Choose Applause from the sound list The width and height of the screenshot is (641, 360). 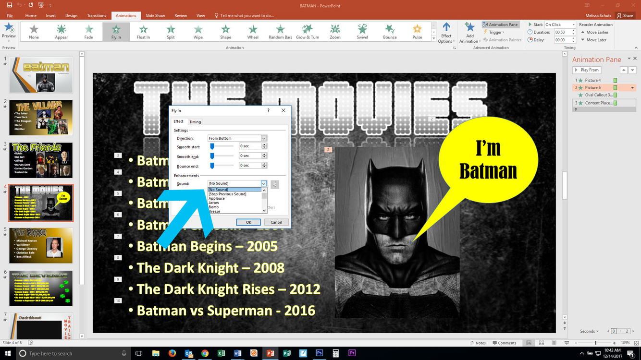217,198
